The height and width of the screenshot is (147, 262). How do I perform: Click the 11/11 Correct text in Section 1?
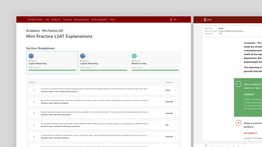34,68
